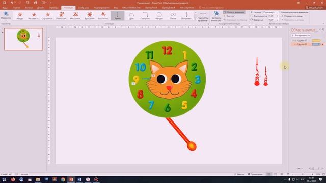Click the notification center icon in taskbar
The width and height of the screenshot is (326, 183).
320,179
